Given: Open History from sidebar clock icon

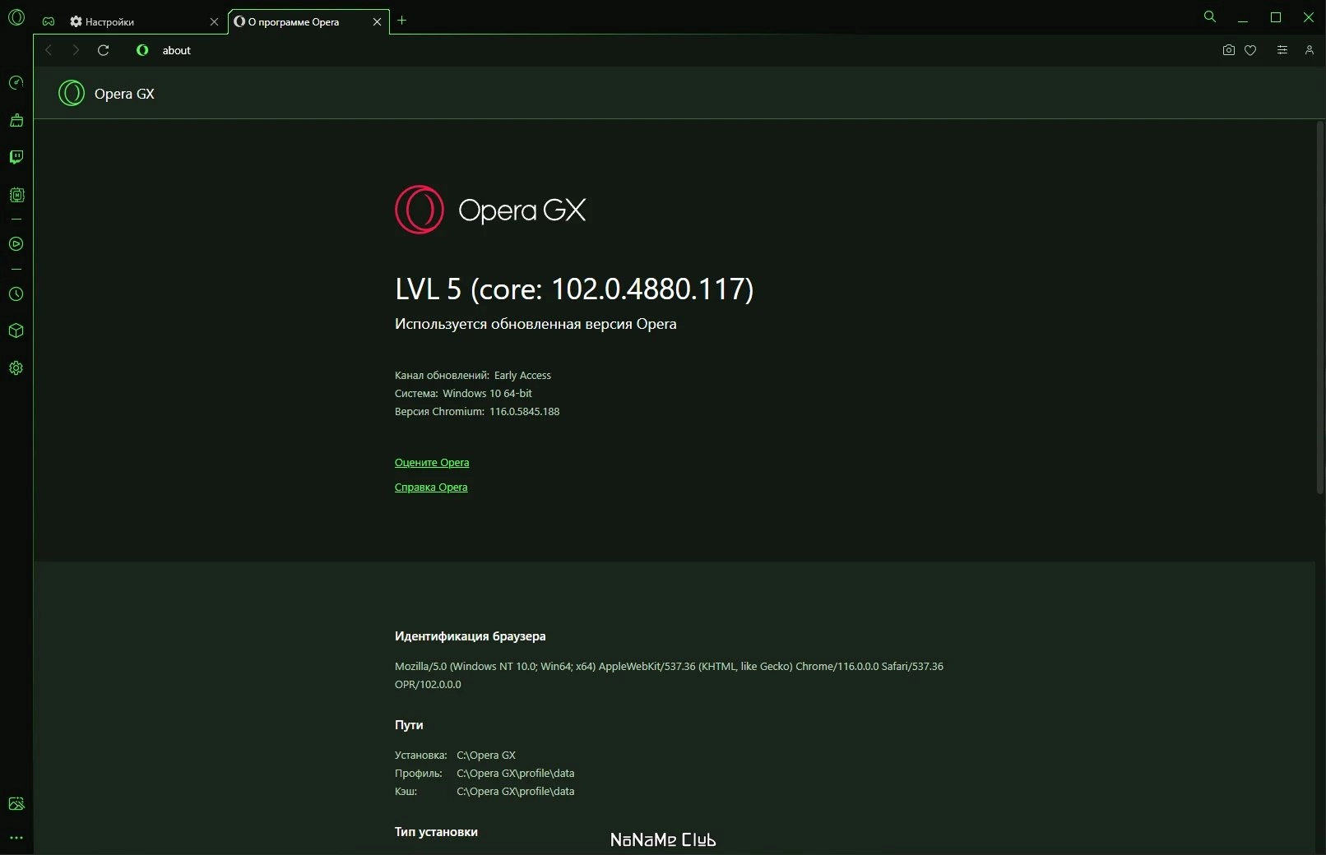Looking at the screenshot, I should tap(16, 293).
